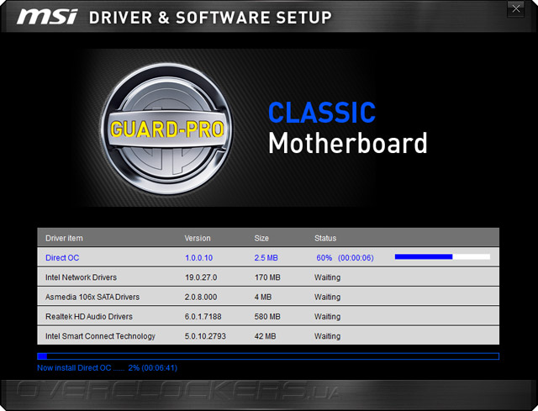Select 'Intel Smart Connect Technology' row
This screenshot has height=411, width=538.
[x=268, y=336]
